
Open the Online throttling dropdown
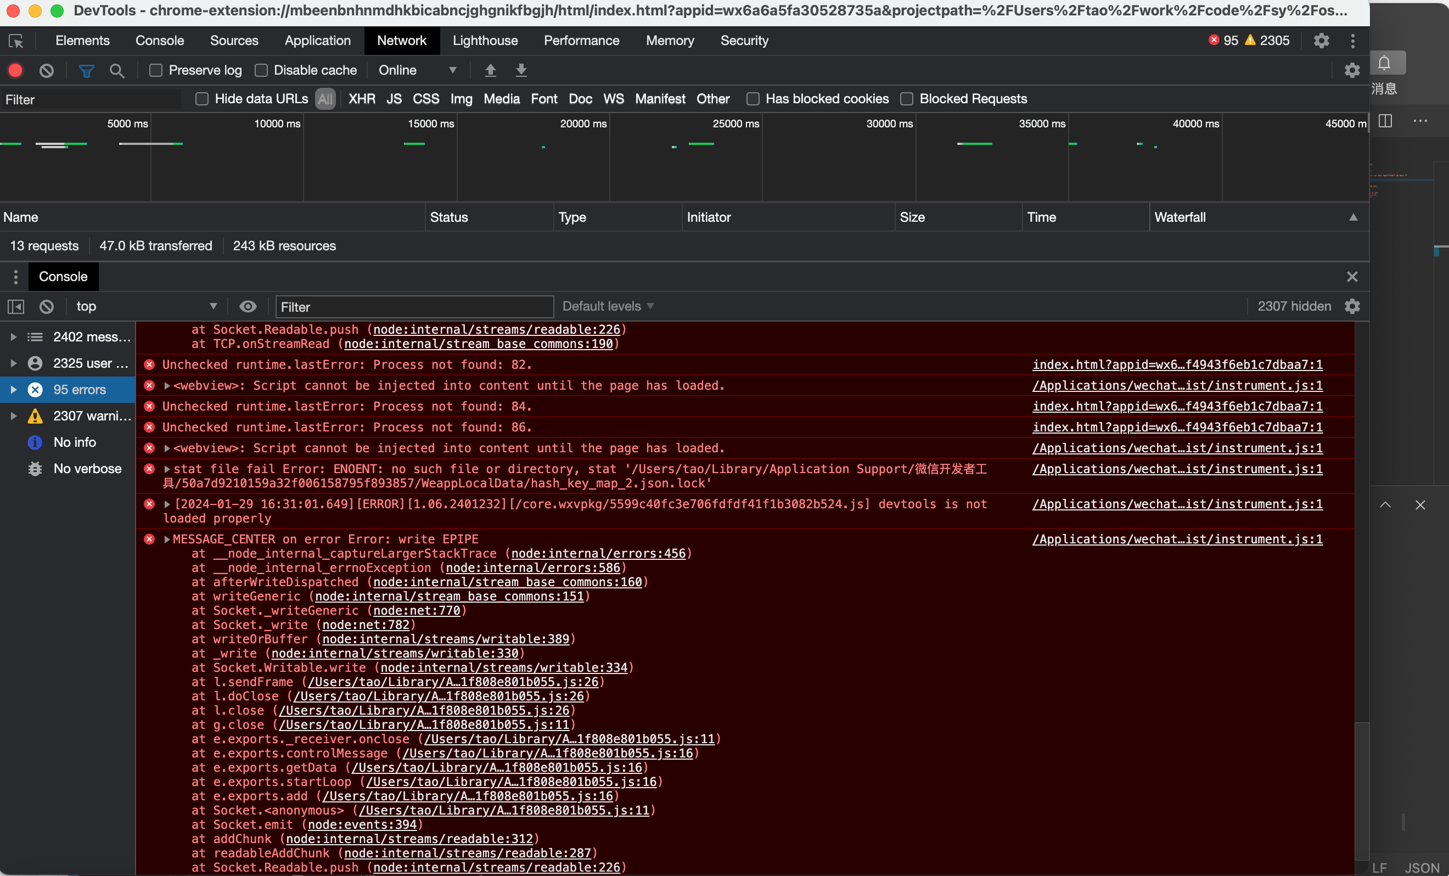(x=417, y=71)
